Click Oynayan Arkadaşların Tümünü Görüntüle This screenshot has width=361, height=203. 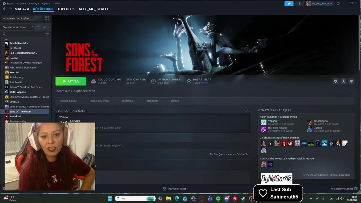point(327,175)
